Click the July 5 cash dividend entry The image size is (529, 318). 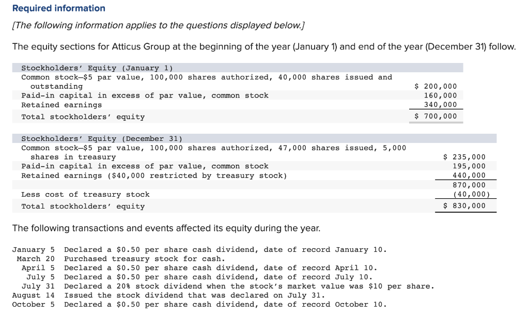coord(199,277)
